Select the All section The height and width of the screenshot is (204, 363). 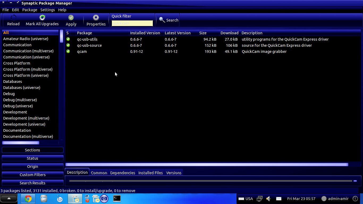coord(30,33)
